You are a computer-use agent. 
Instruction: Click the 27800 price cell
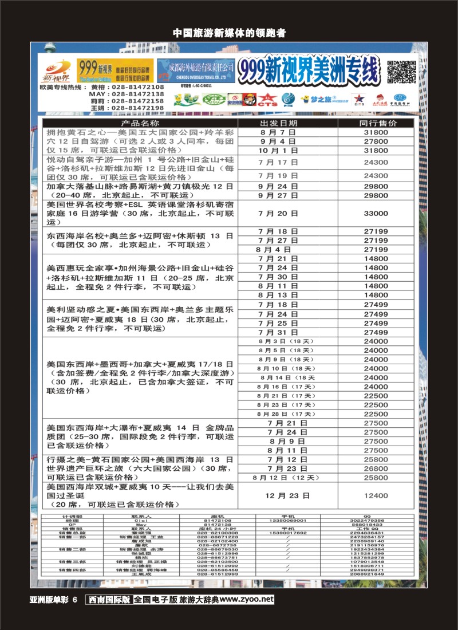click(x=376, y=141)
